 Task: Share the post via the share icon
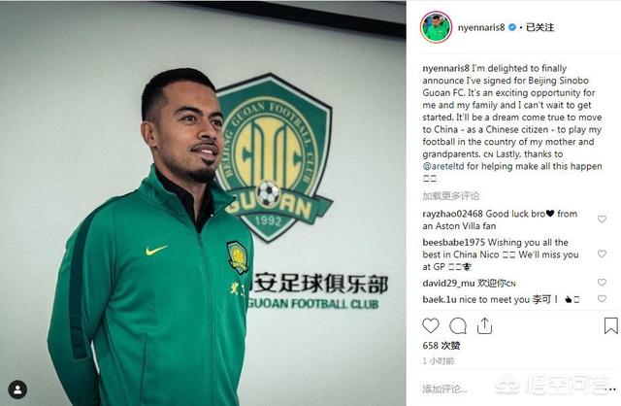[x=484, y=326]
